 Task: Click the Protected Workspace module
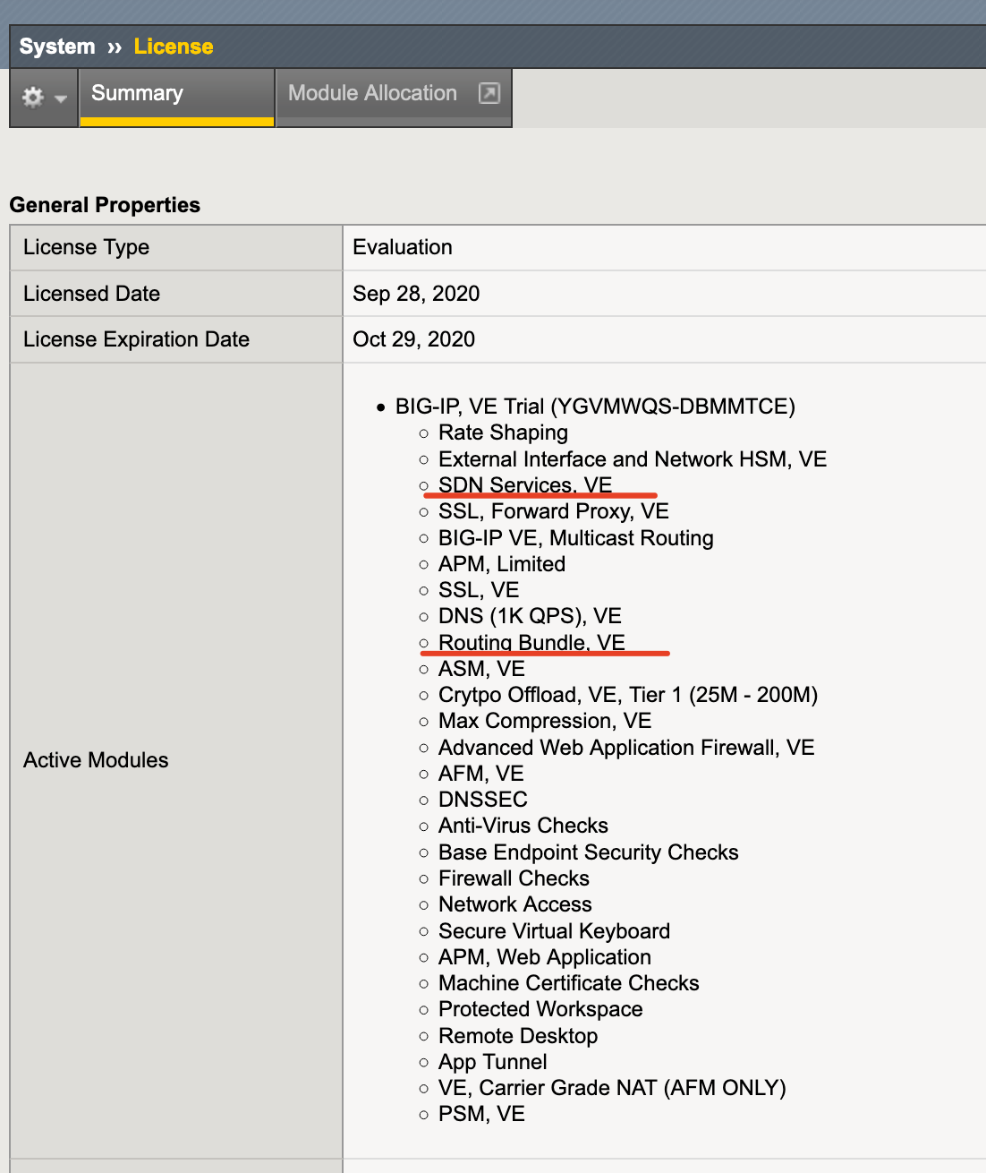coord(540,1009)
